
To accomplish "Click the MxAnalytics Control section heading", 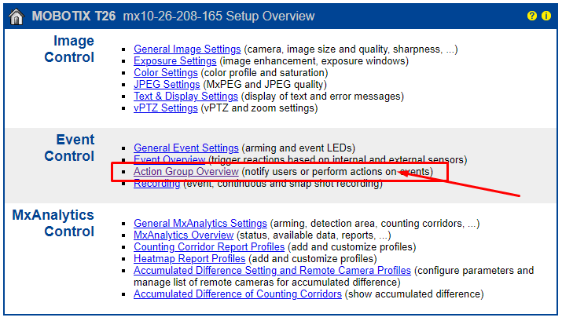I will [x=53, y=224].
